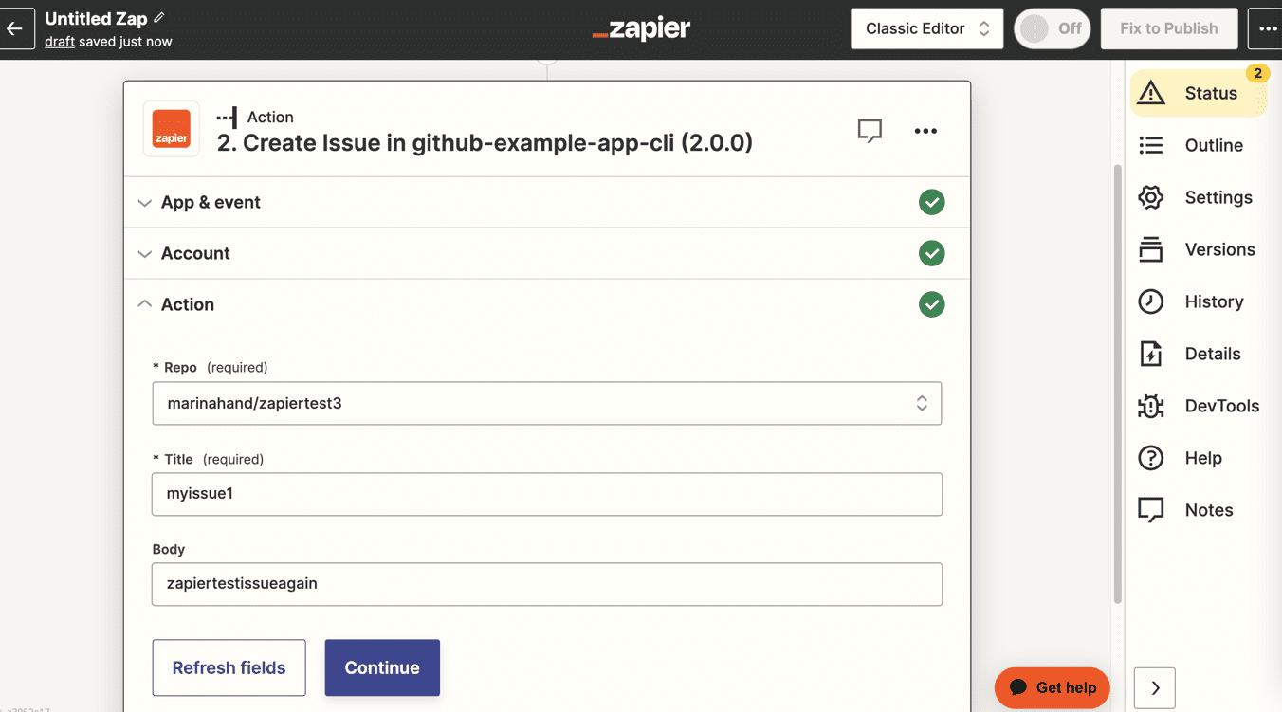Open the Settings gear icon

coord(1151,197)
